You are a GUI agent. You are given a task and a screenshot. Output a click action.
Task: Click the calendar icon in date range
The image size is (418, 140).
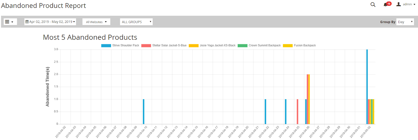[x=27, y=22]
